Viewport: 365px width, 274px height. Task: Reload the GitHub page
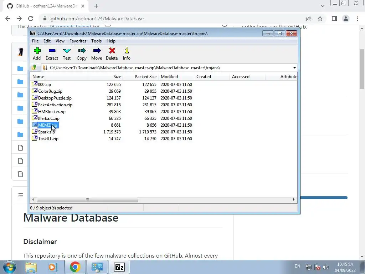pyautogui.click(x=31, y=19)
